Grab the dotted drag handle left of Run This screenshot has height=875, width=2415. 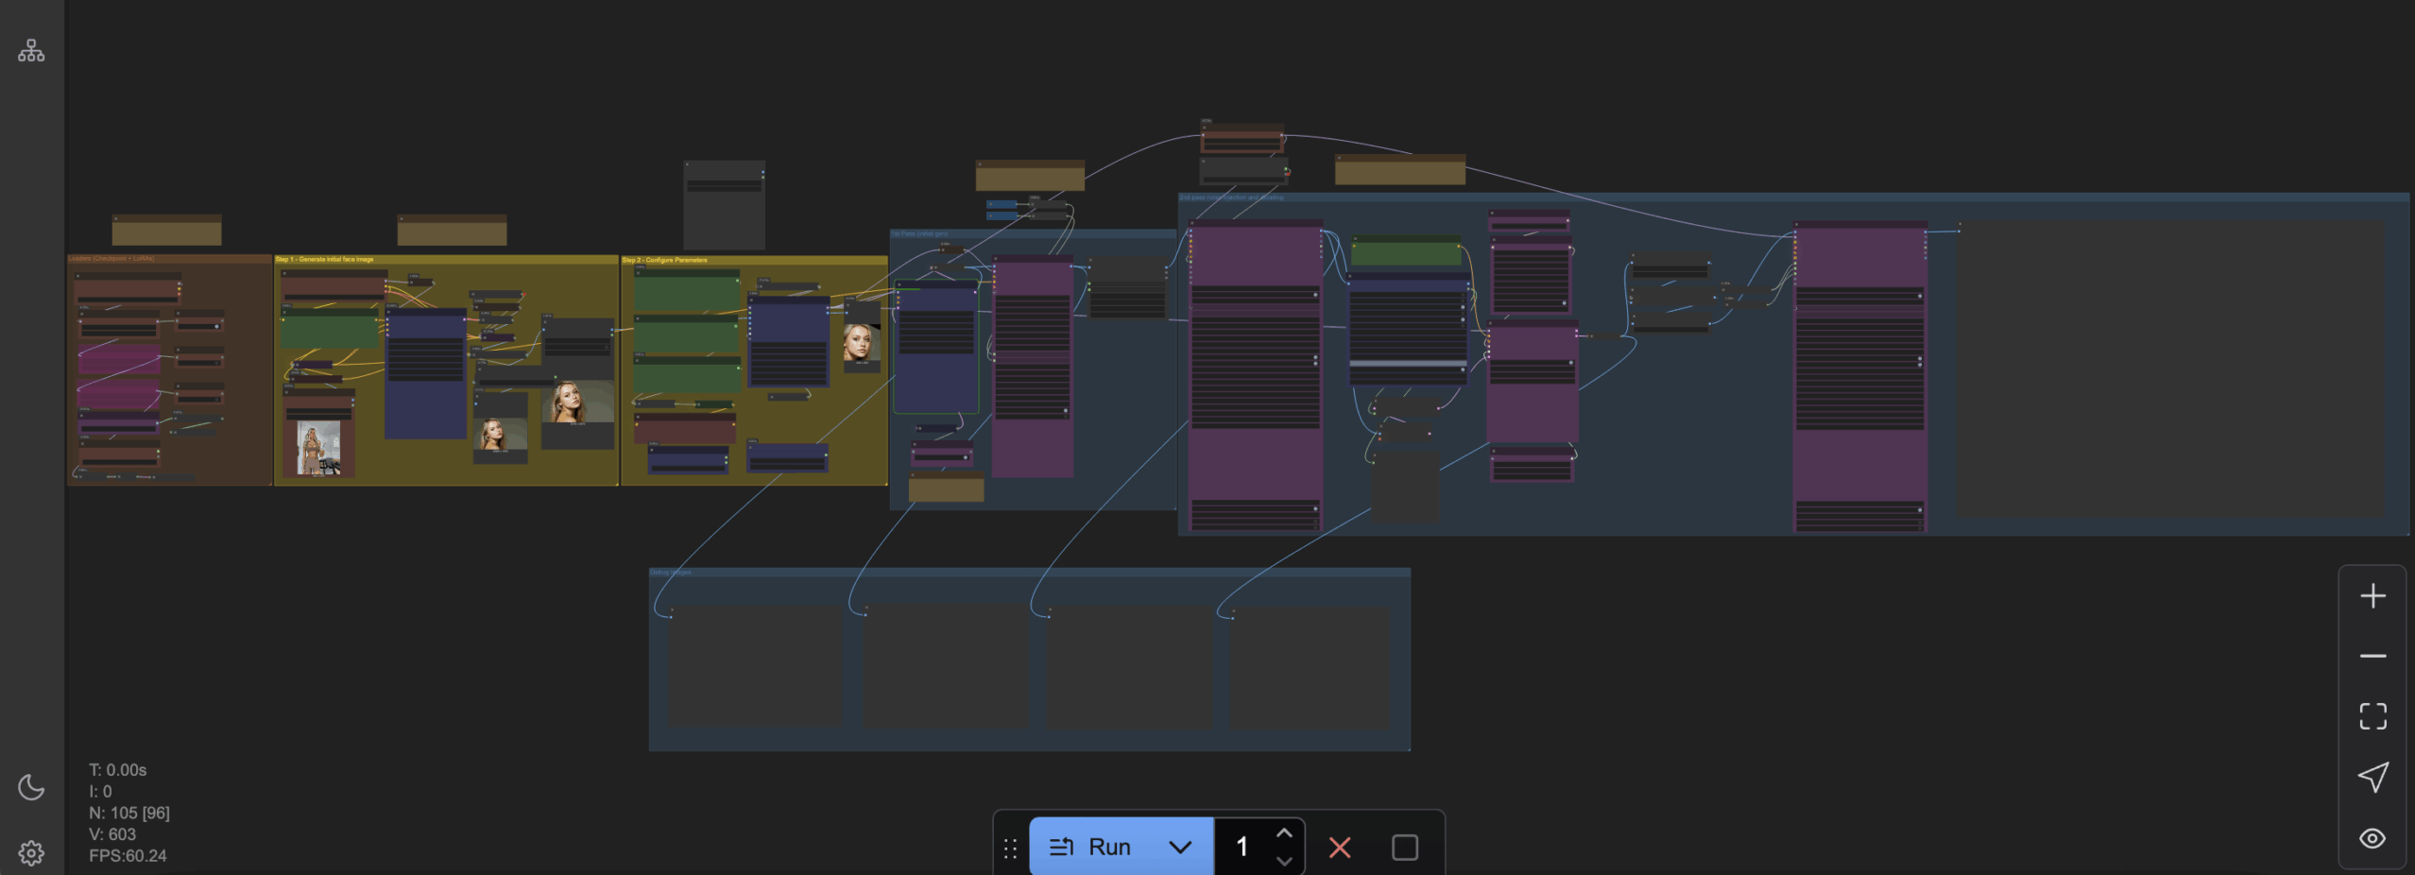pyautogui.click(x=1010, y=849)
